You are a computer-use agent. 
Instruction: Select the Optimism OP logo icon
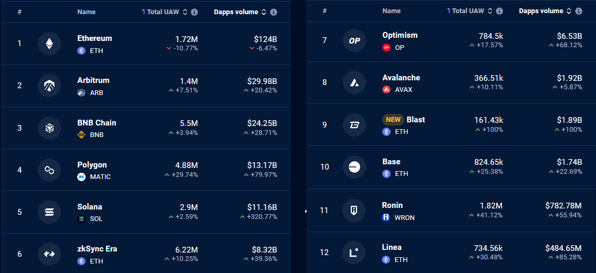click(x=354, y=40)
